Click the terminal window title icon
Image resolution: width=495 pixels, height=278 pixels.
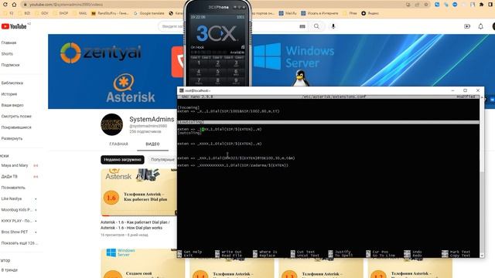click(182, 90)
